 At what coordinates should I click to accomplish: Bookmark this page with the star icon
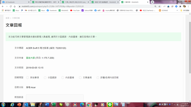pos(159,6)
